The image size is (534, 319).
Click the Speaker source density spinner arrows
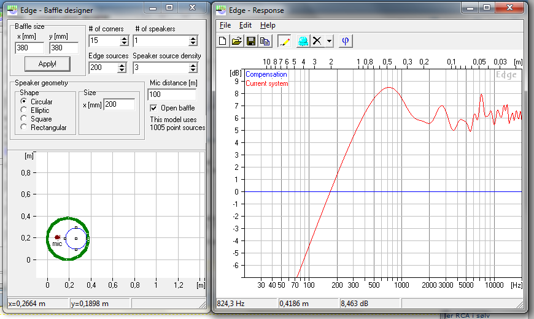[193, 67]
